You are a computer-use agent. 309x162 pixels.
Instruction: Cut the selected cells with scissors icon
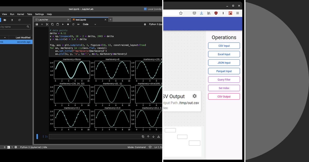[x=47, y=24]
